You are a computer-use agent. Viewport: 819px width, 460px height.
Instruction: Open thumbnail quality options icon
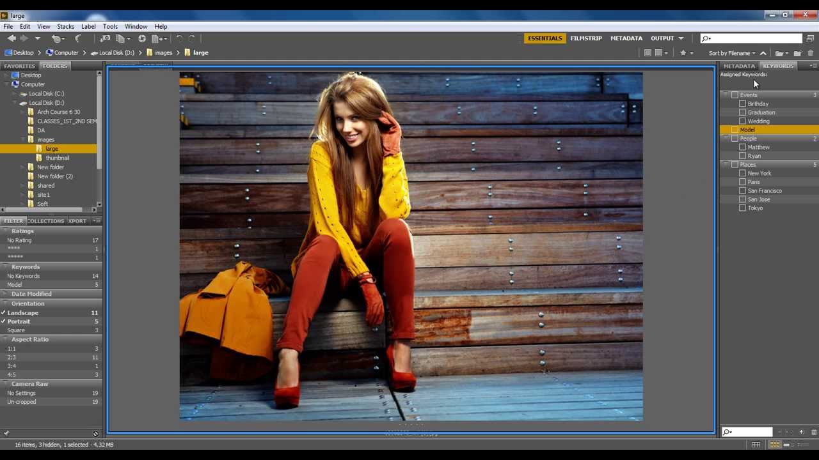click(x=660, y=53)
